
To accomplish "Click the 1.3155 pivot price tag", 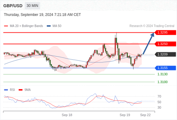I will 165,68.
